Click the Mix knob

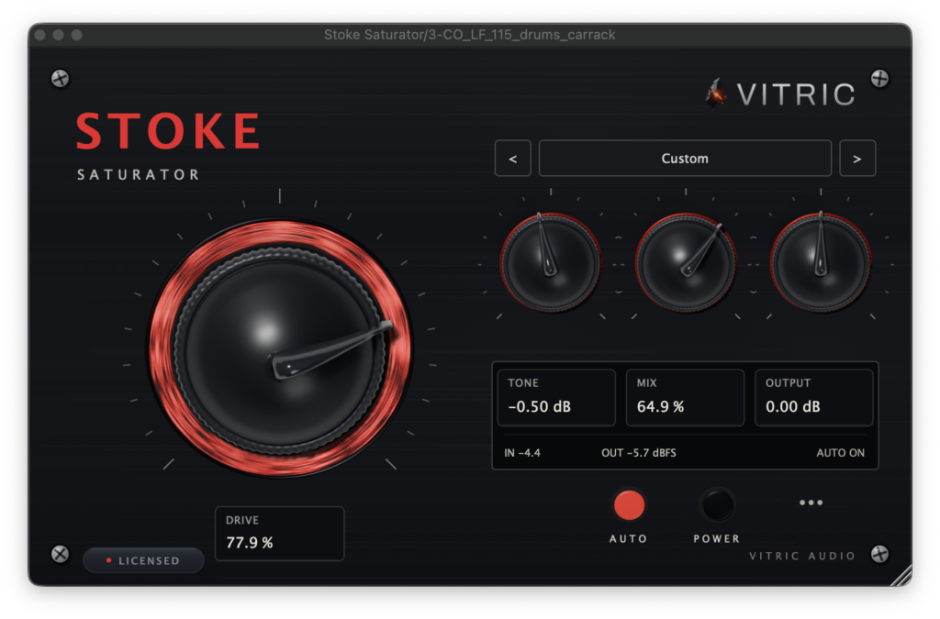[685, 262]
